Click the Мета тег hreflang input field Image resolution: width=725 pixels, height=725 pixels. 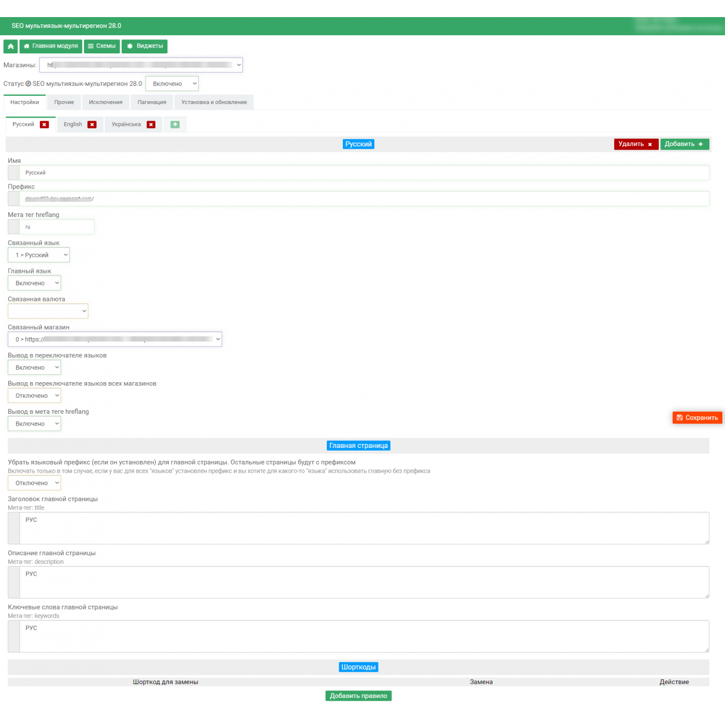56,227
